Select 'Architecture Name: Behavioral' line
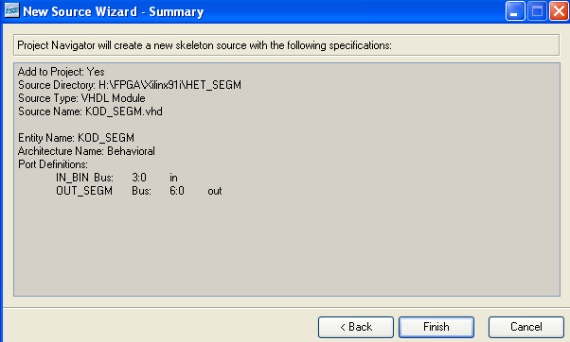Image resolution: width=570 pixels, height=342 pixels. coord(86,151)
